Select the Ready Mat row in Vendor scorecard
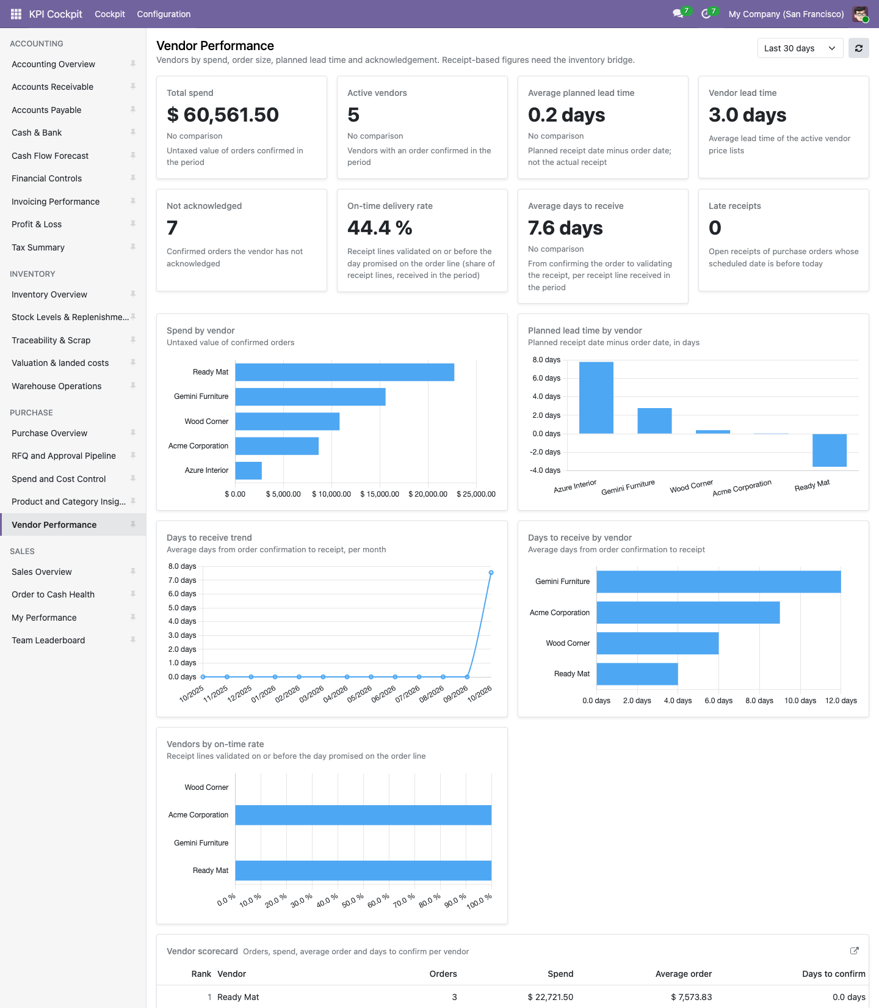This screenshot has width=879, height=1008. tap(513, 997)
